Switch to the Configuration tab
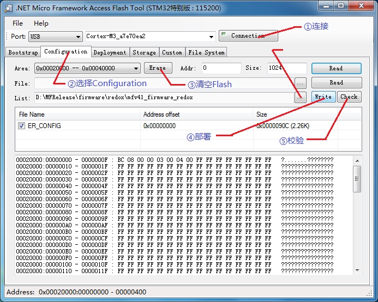The image size is (378, 302). (66, 52)
